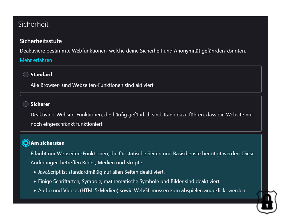
Task: Click the Sicherheit section heading
Action: (33, 24)
